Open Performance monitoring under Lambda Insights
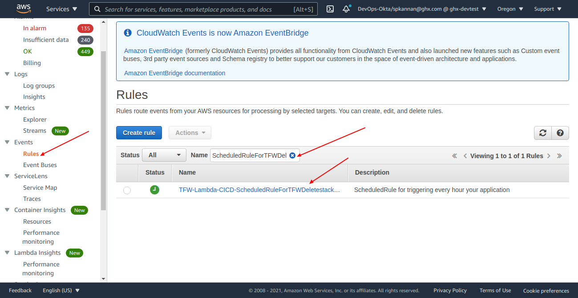The height and width of the screenshot is (298, 578). pos(41,269)
